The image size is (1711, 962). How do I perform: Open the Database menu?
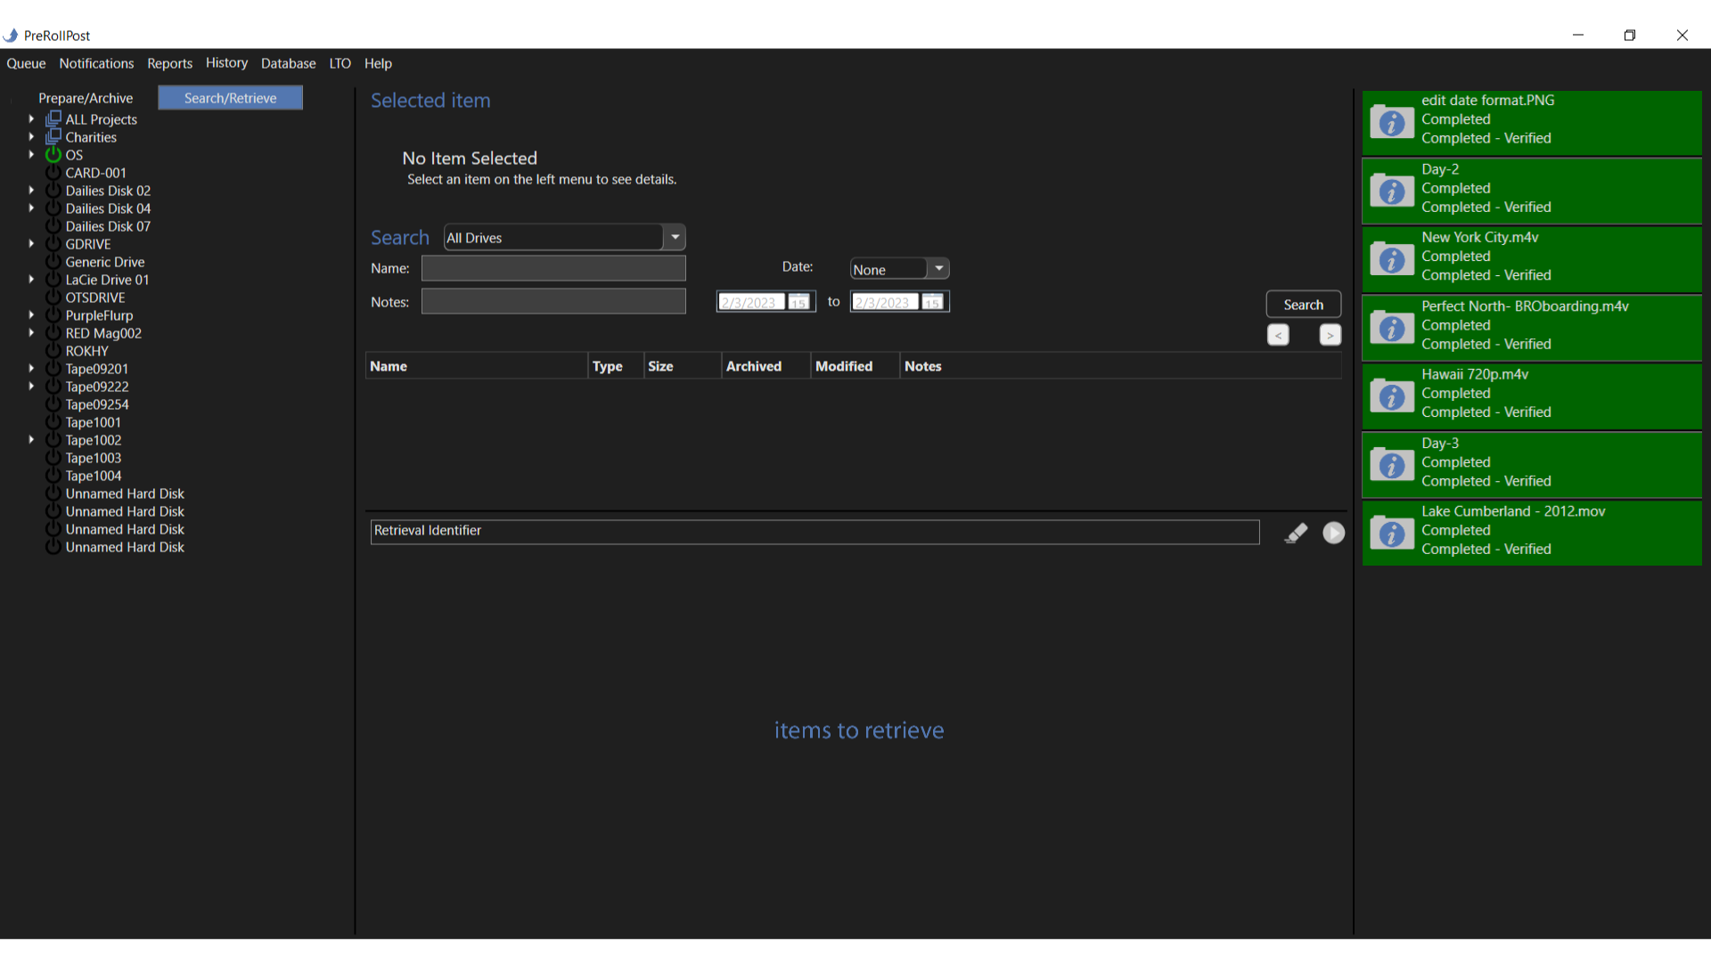(288, 63)
